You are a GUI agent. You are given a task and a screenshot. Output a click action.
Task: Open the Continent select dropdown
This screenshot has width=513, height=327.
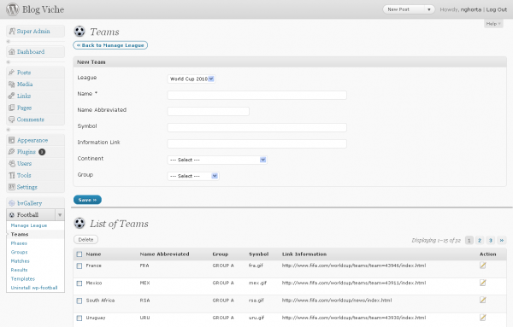[217, 160]
